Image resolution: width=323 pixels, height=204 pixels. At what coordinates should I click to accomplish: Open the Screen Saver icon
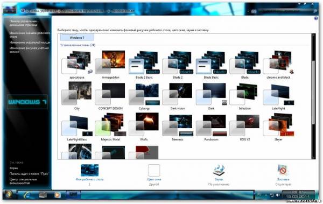(x=283, y=170)
